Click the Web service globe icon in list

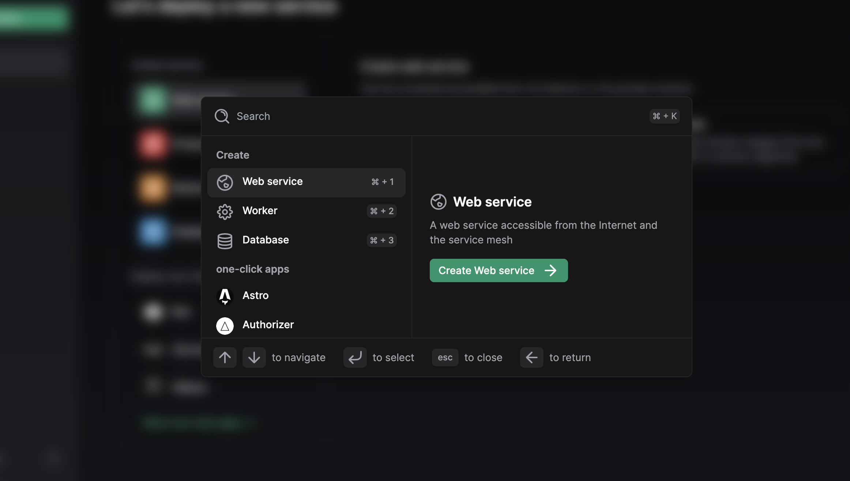(225, 182)
